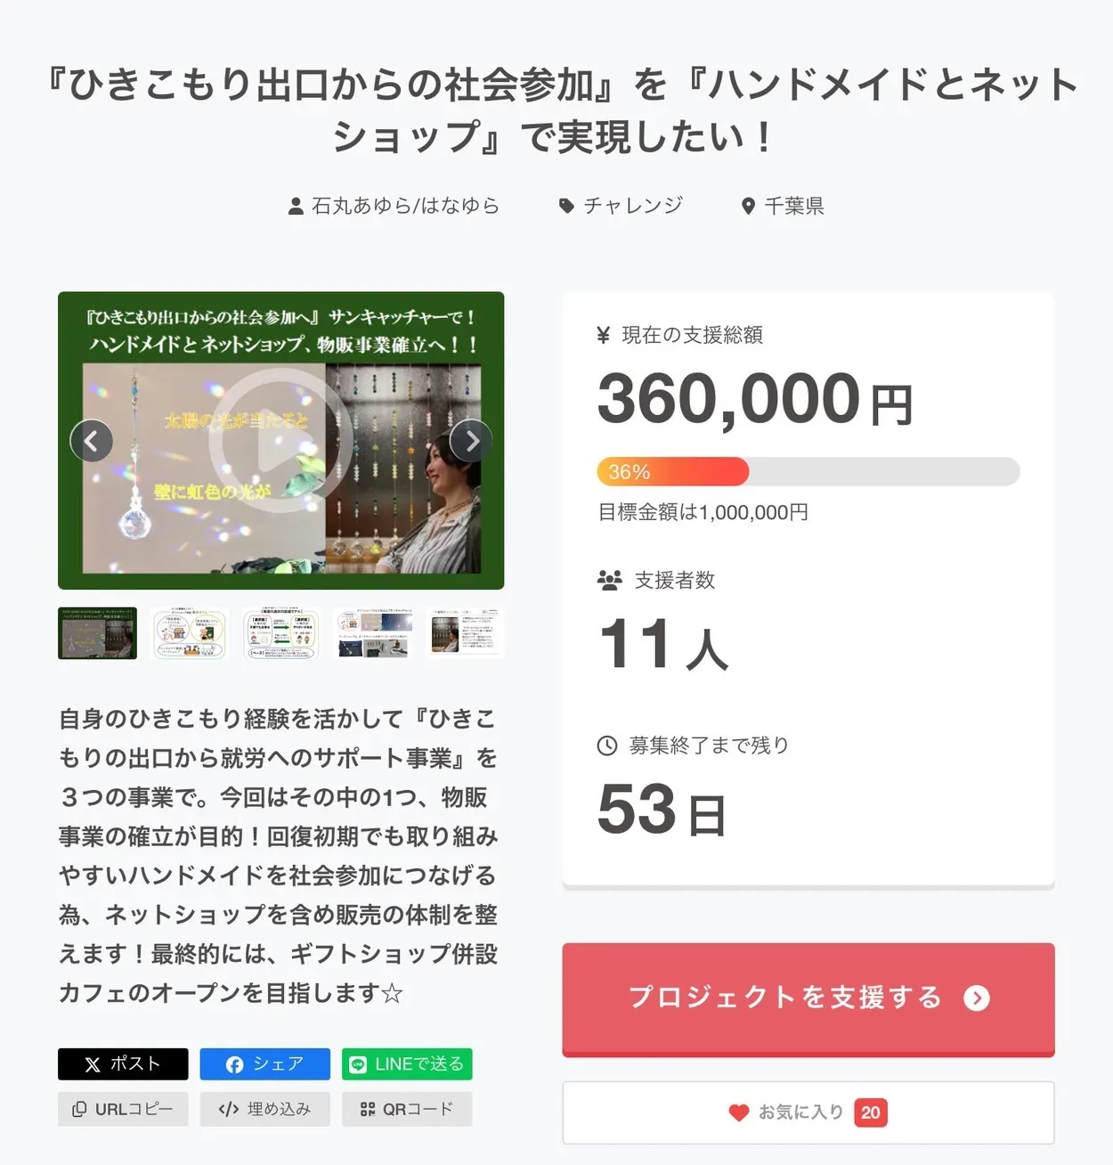Play the project video
The image size is (1113, 1165).
click(280, 441)
